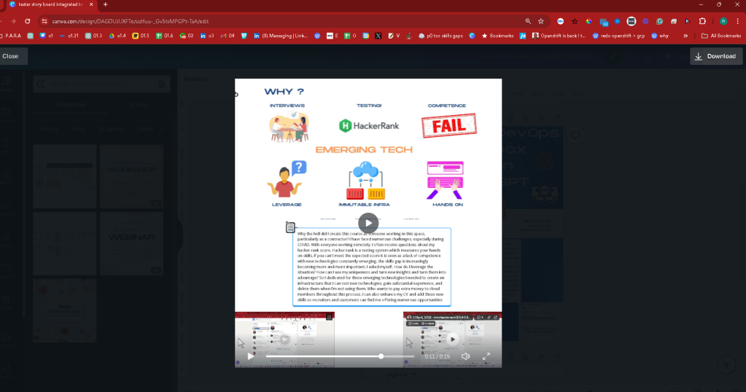Open the js bookmark icon
The height and width of the screenshot is (392, 746).
(523, 36)
